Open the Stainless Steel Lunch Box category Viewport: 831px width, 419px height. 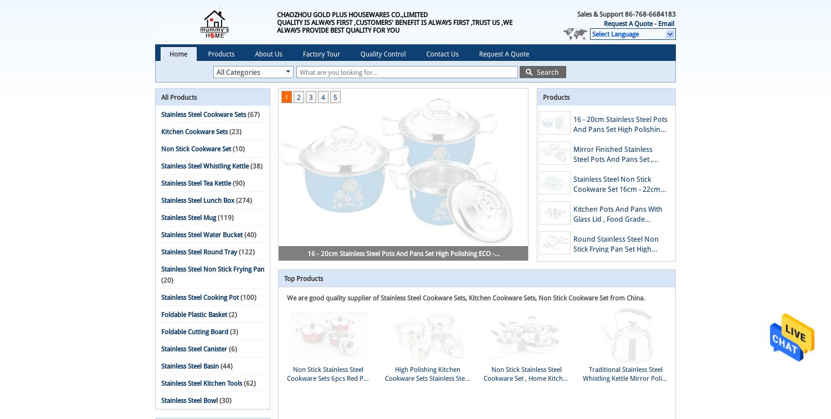coord(198,201)
